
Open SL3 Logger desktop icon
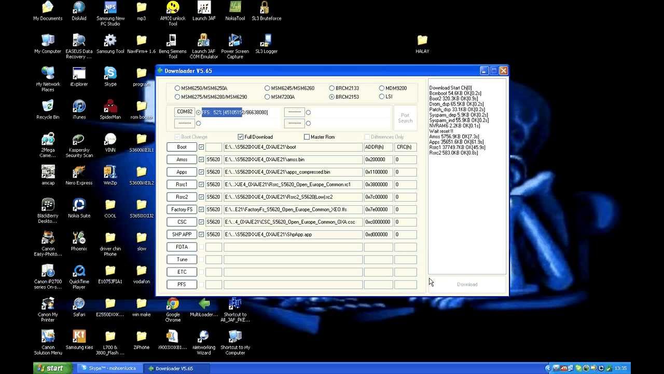(x=266, y=44)
